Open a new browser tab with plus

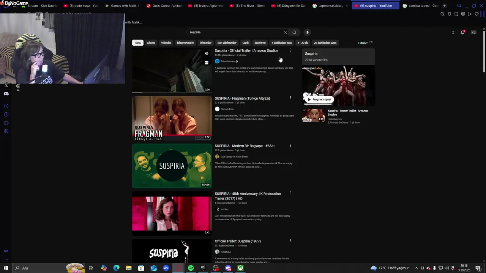445,6
